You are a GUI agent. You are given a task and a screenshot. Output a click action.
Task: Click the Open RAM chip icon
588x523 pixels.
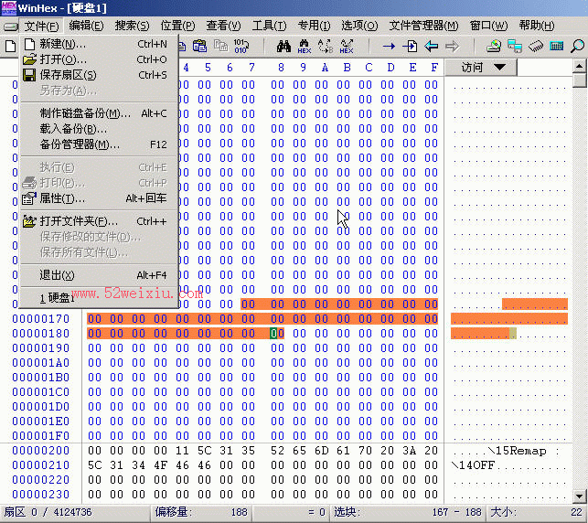pos(536,47)
